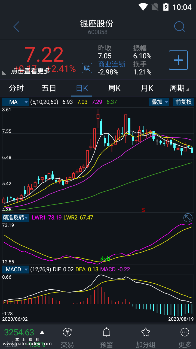Open 加分组 star icon
Viewport: 196px width, 349px height.
146,338
